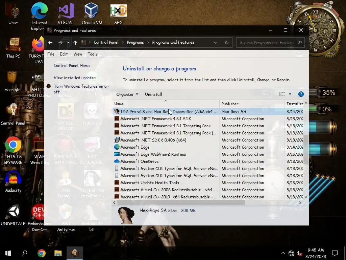Click View installed updates link
This screenshot has width=346, height=260.
coord(75,78)
